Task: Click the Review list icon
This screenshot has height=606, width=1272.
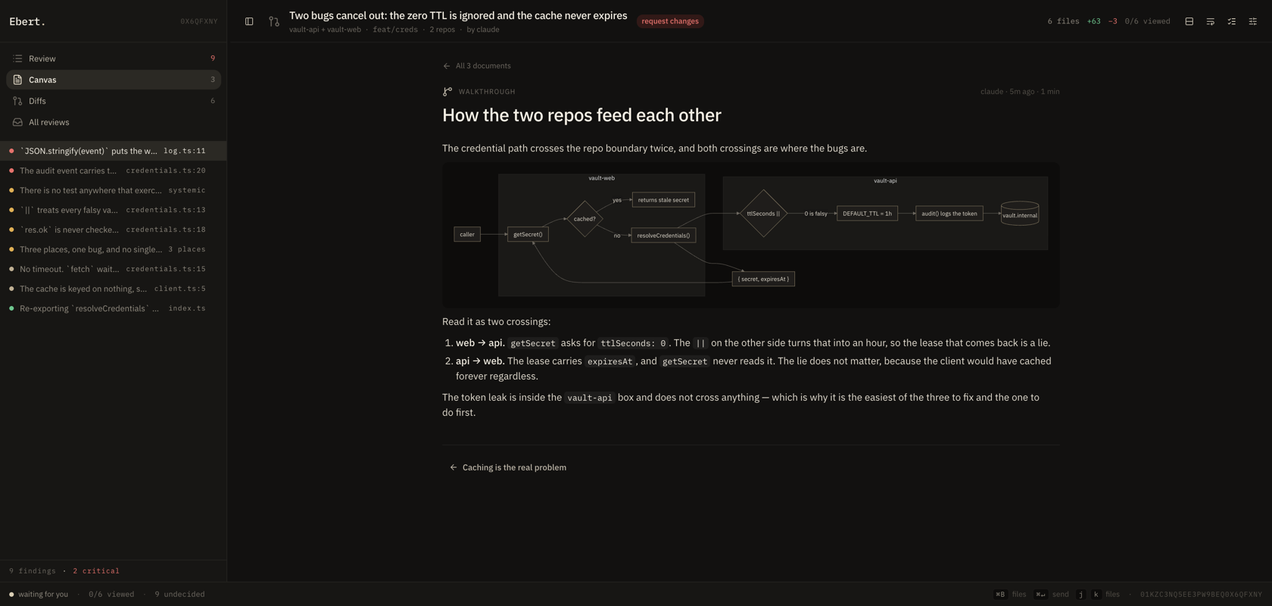Action: tap(17, 58)
